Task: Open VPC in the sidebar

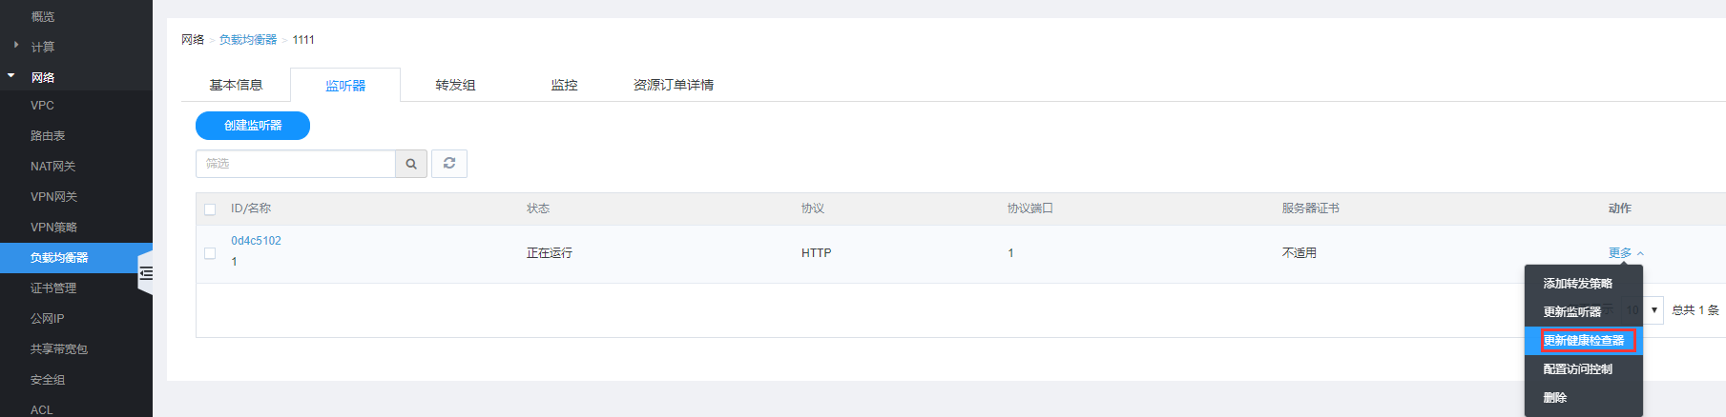Action: [x=42, y=106]
